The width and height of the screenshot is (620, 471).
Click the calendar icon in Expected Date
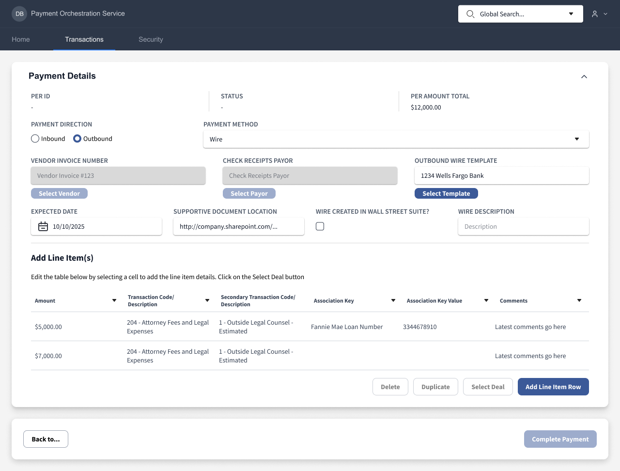click(43, 226)
